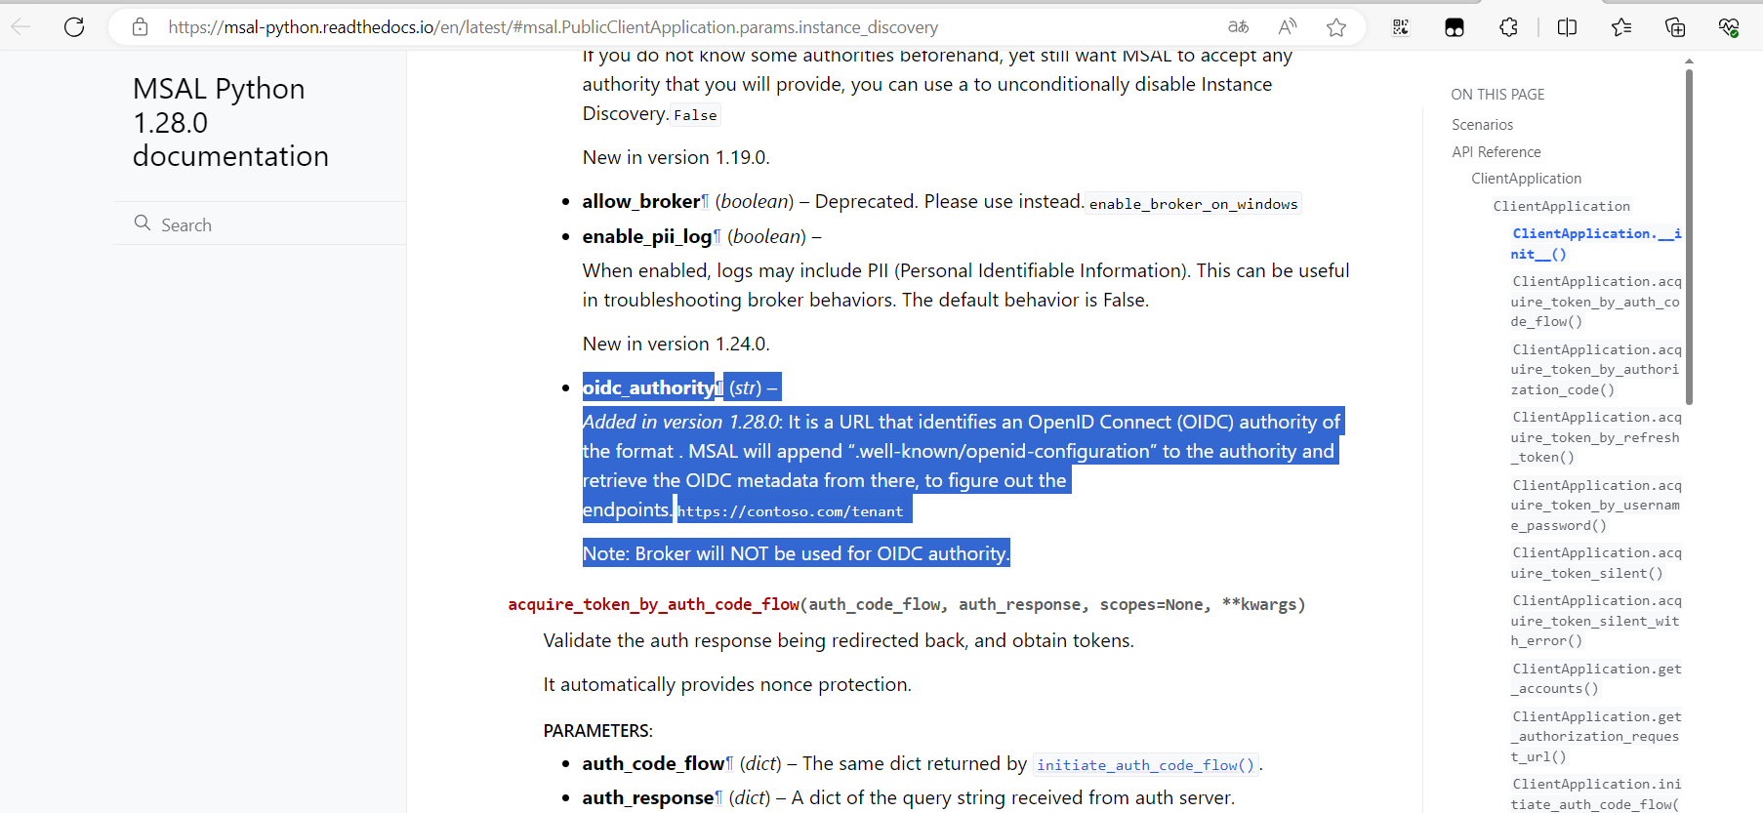This screenshot has height=813, width=1763.
Task: Click permalink pilcrow after allow_broker
Action: pos(705,201)
